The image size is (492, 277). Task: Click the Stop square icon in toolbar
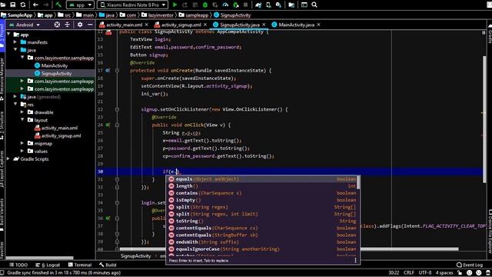(246, 5)
